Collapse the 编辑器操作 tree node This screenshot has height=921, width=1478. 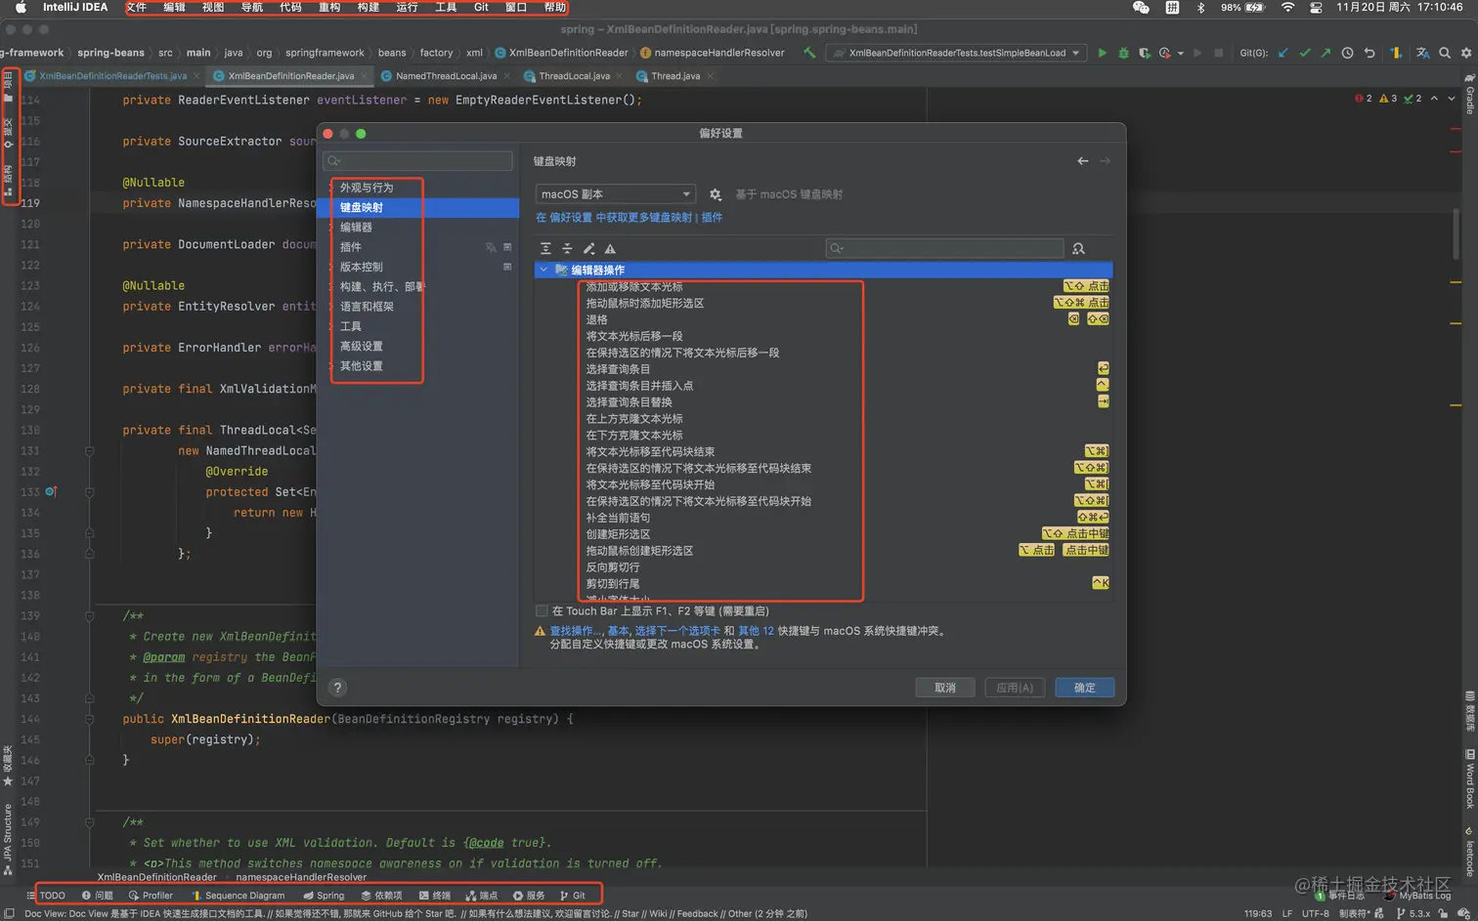[543, 270]
